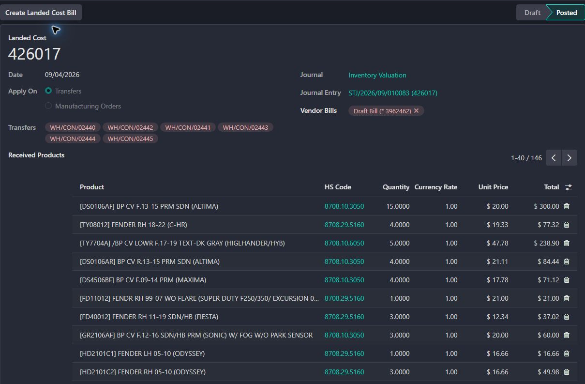
Task: Open transfer WH/CON/02444 tag
Action: [73, 138]
